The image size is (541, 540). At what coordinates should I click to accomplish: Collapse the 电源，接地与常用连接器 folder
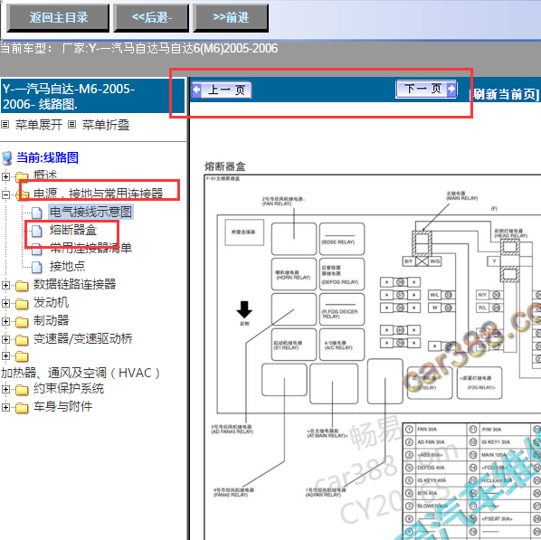pyautogui.click(x=5, y=194)
